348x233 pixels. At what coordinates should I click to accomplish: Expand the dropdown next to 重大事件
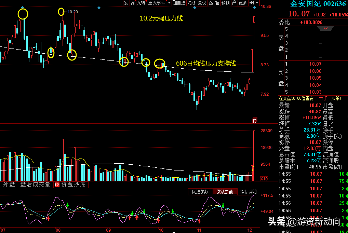[169, 3]
